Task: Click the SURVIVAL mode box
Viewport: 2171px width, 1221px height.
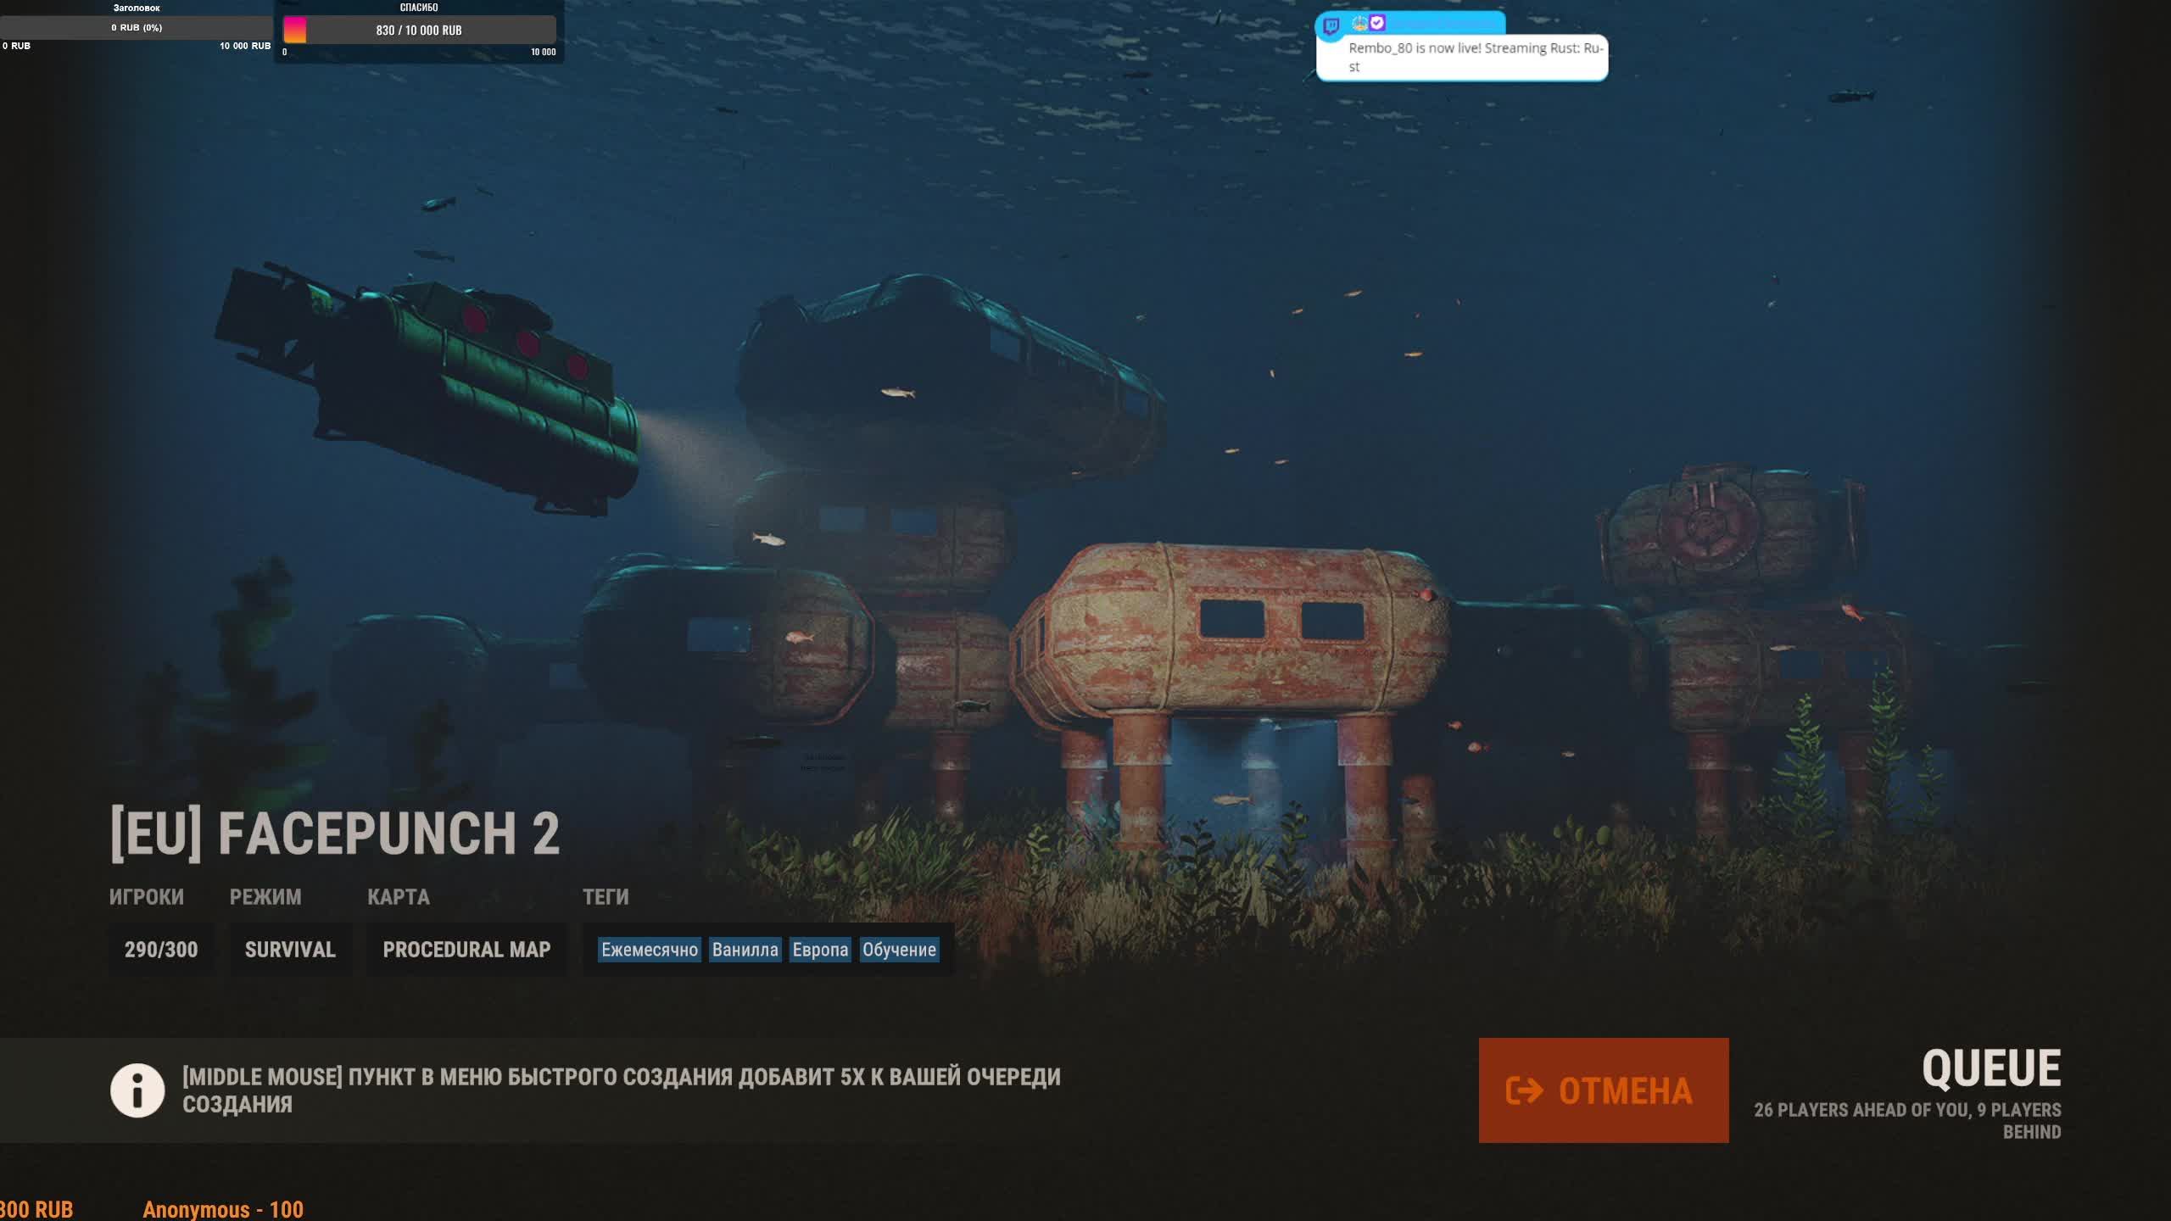Action: pyautogui.click(x=290, y=950)
